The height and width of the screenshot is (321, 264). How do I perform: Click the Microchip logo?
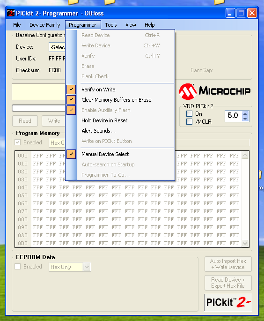(215, 91)
